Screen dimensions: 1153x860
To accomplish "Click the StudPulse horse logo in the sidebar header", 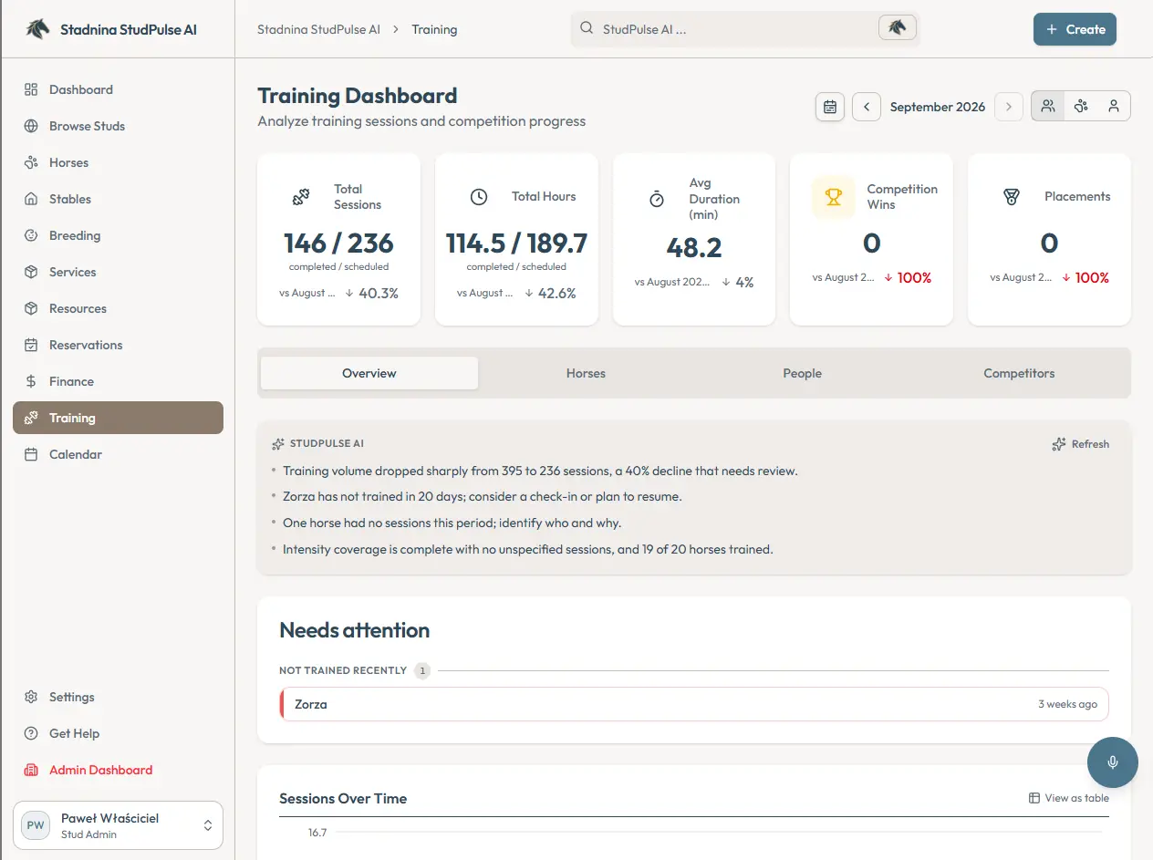I will tap(37, 29).
